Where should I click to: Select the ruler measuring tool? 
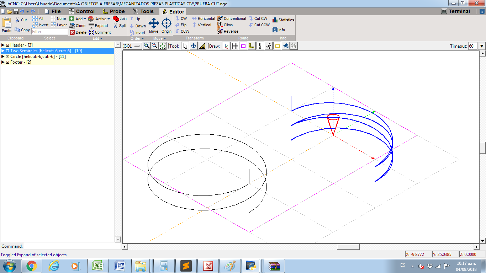coord(202,46)
